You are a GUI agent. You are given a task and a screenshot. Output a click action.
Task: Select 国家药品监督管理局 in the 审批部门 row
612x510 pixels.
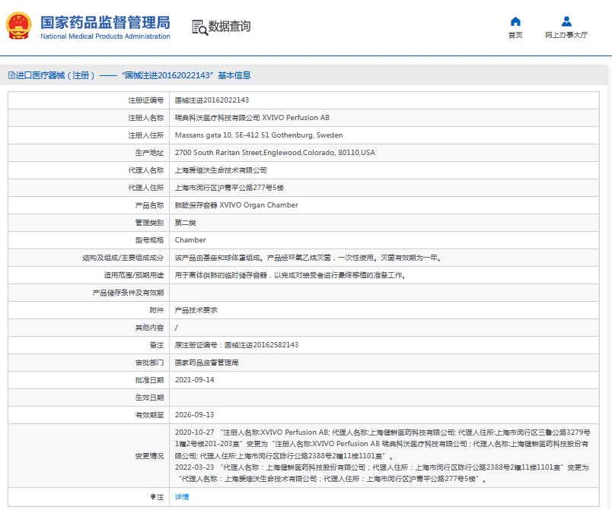(x=206, y=363)
